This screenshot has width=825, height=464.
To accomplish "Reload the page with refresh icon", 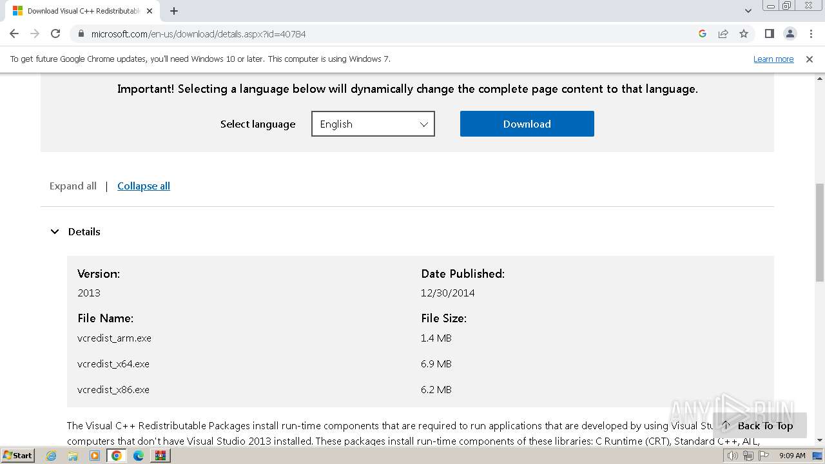I will coord(55,34).
